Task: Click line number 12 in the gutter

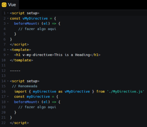Action: pyautogui.click(x=4, y=70)
